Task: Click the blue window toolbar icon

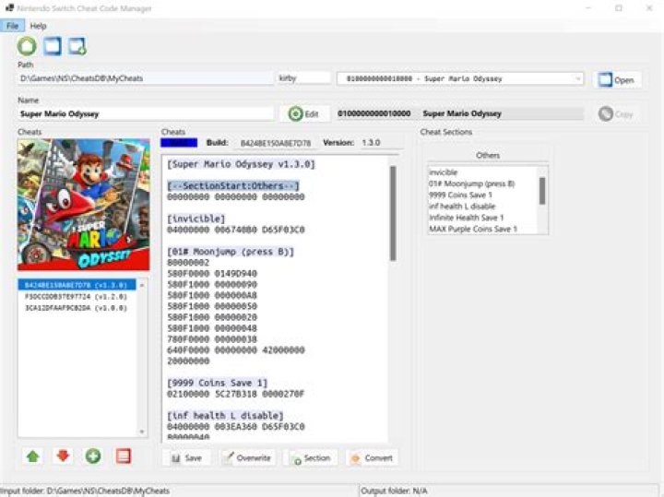Action: pyautogui.click(x=52, y=46)
